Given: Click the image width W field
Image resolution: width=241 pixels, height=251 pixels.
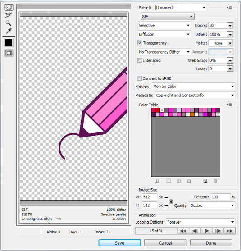Looking at the screenshot, I should (x=150, y=197).
